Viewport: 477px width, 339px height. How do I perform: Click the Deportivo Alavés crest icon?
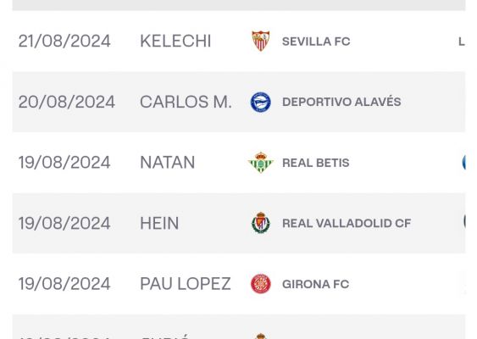pyautogui.click(x=261, y=102)
